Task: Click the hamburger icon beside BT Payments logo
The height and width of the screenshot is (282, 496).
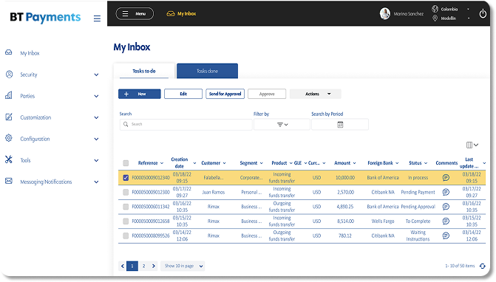Action: (97, 18)
